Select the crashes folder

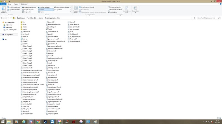24,29
